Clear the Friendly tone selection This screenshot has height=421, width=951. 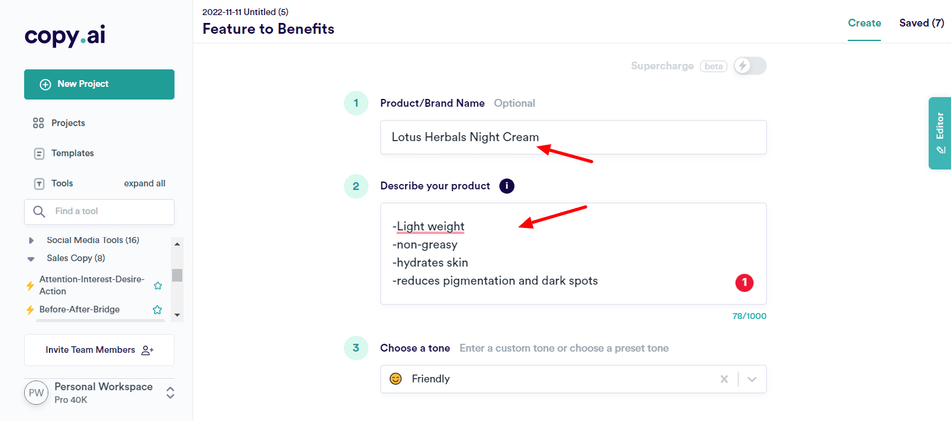(724, 379)
